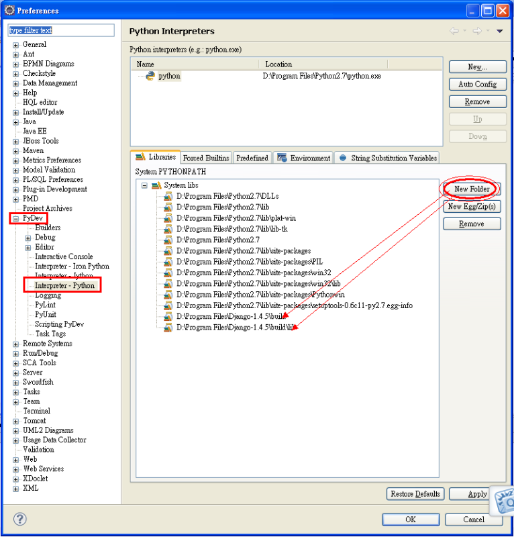This screenshot has height=537, width=514.
Task: Select the D:\Program Files\Python2.7\lib\site-packages path
Action: click(x=244, y=251)
